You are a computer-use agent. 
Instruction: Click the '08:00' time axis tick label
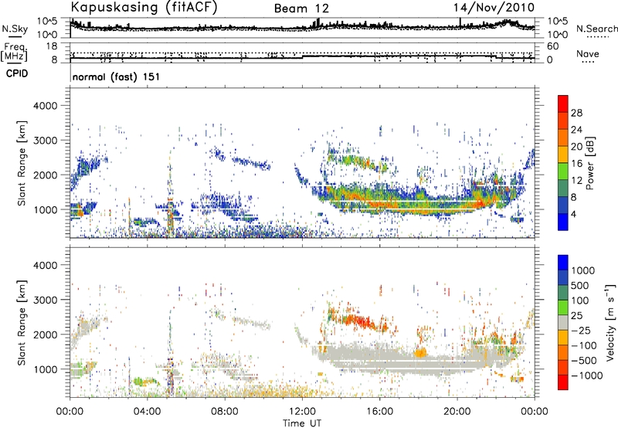coord(224,412)
